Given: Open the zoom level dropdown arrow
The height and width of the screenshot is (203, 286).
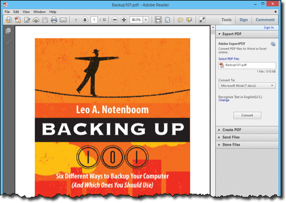Looking at the screenshot, I should click(146, 19).
